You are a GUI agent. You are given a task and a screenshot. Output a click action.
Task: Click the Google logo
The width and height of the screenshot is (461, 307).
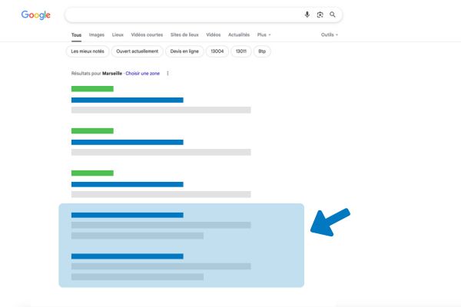click(35, 15)
